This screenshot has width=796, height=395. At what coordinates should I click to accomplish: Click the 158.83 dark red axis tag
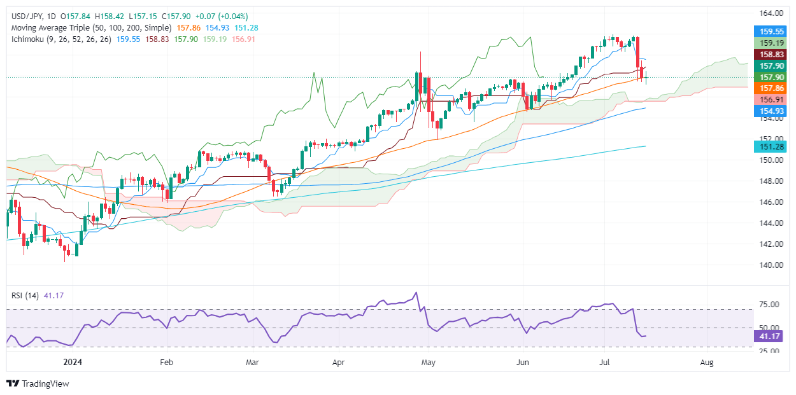point(773,55)
